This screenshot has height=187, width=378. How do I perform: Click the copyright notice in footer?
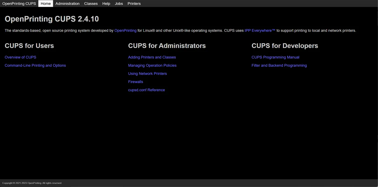point(32,183)
